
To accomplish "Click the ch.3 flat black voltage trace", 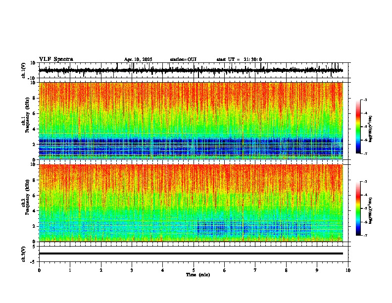I will point(191,253).
